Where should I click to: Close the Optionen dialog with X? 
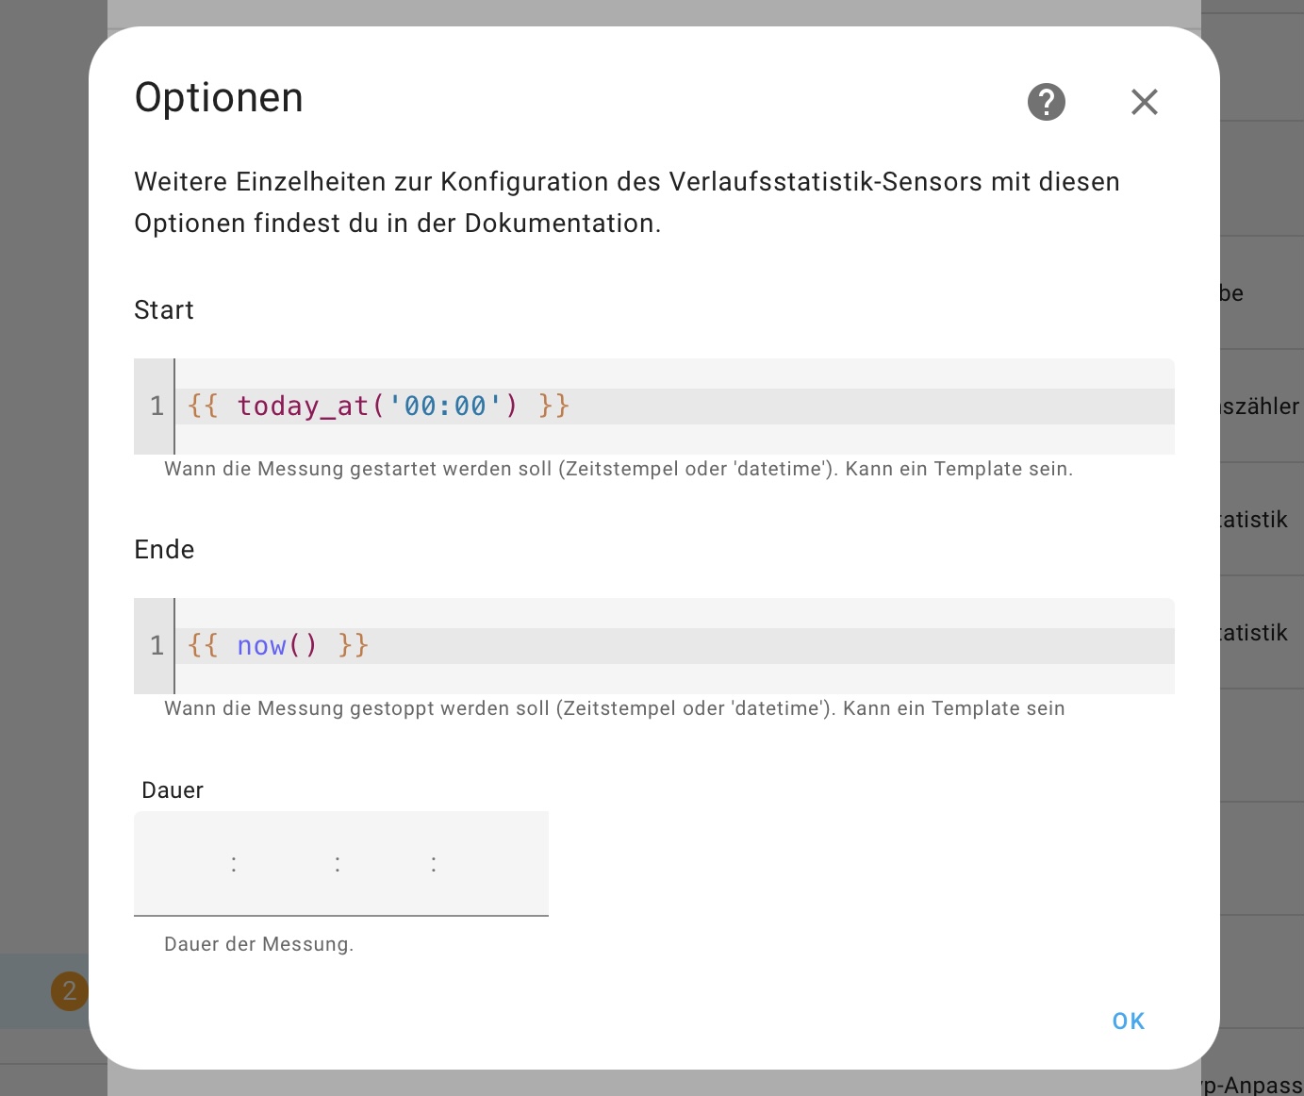coord(1145,102)
